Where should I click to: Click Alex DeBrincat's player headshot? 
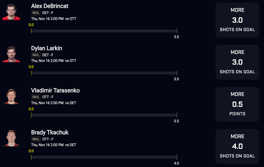coord(11,12)
